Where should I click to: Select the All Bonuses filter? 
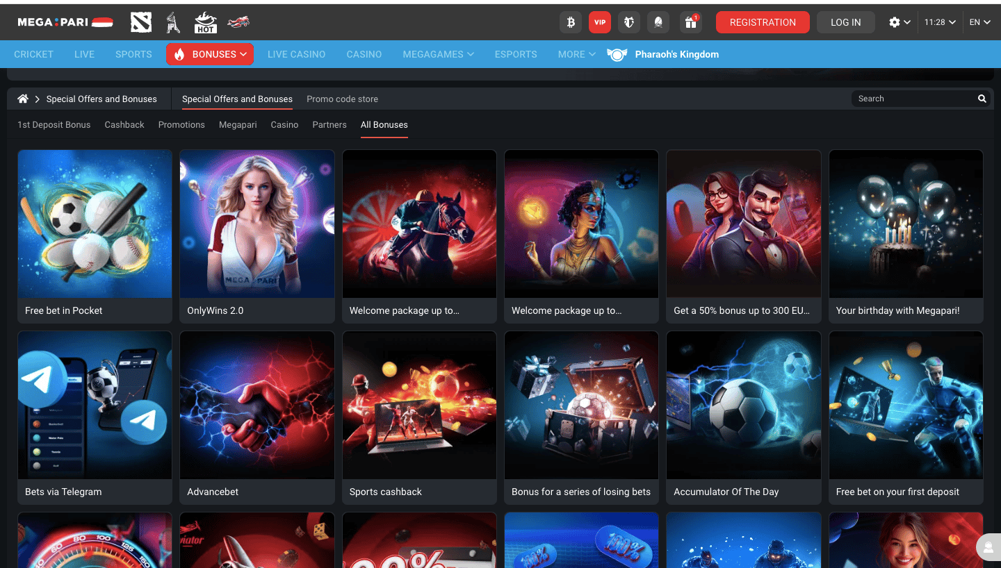384,125
